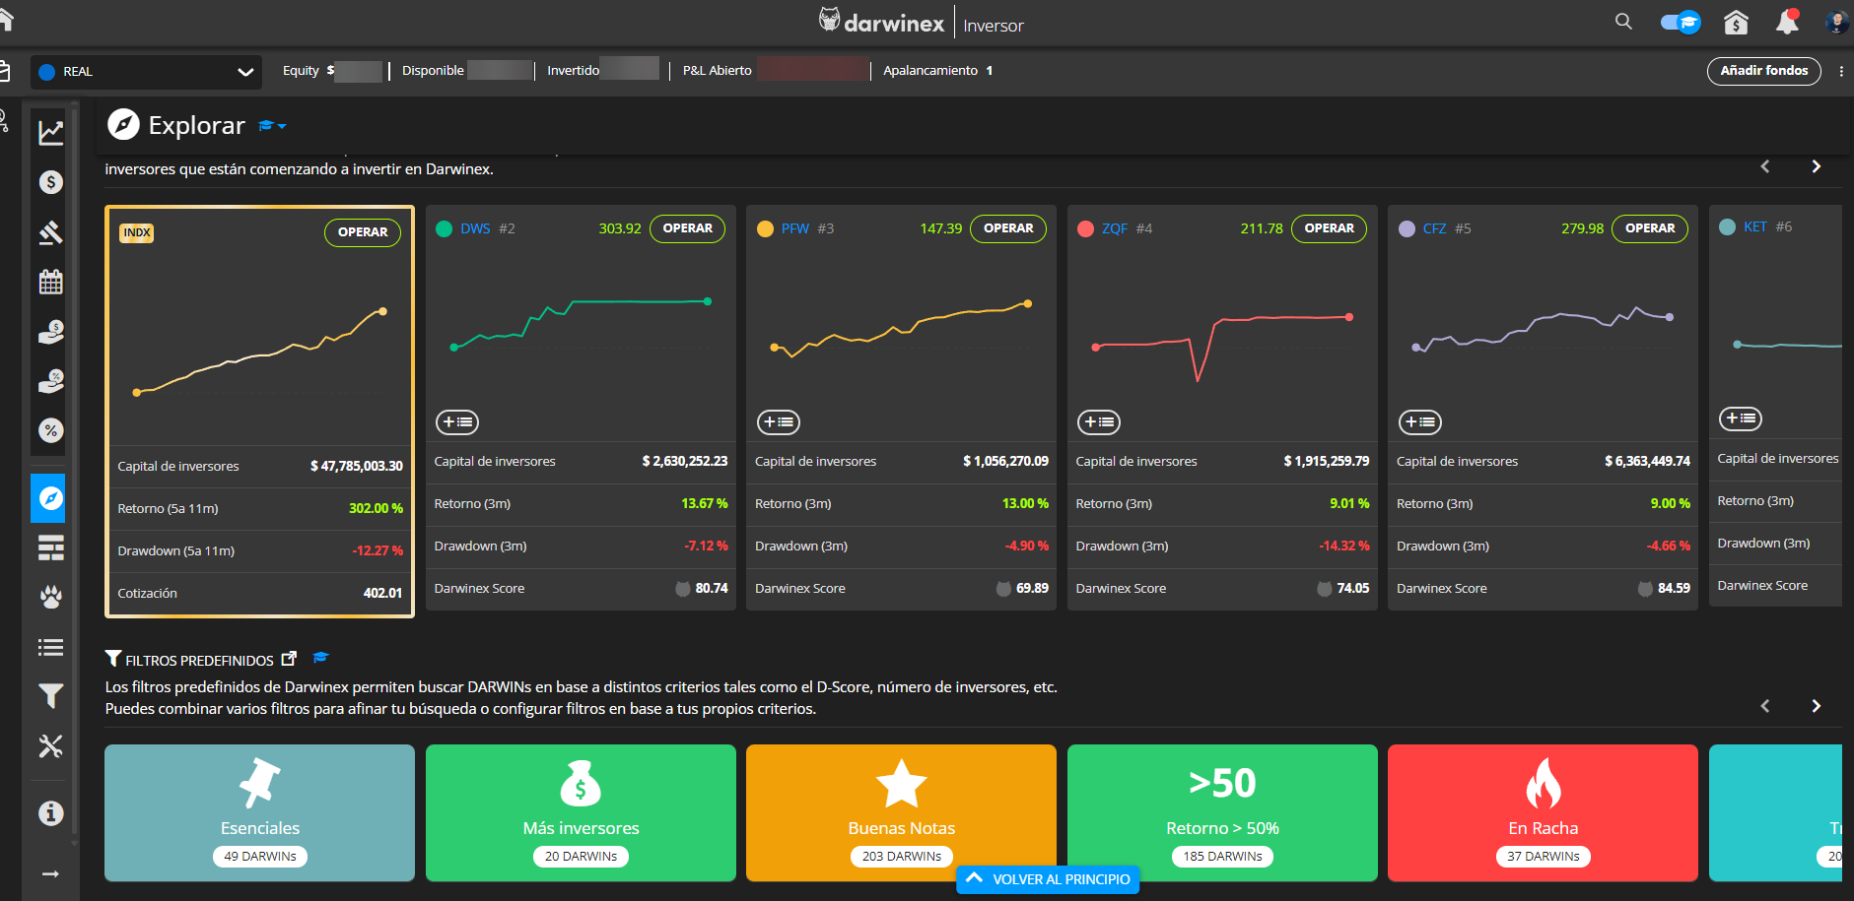Click DWS Darwinex Score value 80.74

coord(712,588)
